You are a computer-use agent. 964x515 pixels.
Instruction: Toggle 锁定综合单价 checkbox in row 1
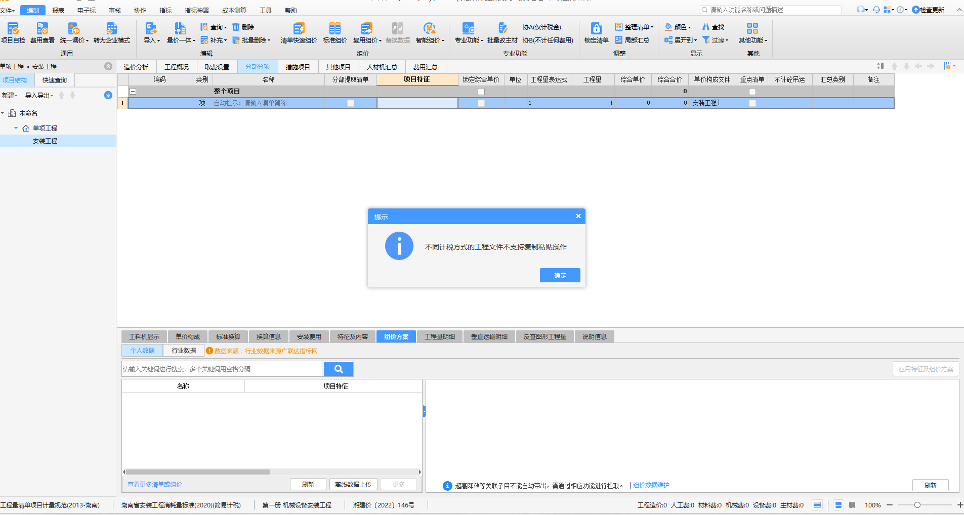[481, 103]
